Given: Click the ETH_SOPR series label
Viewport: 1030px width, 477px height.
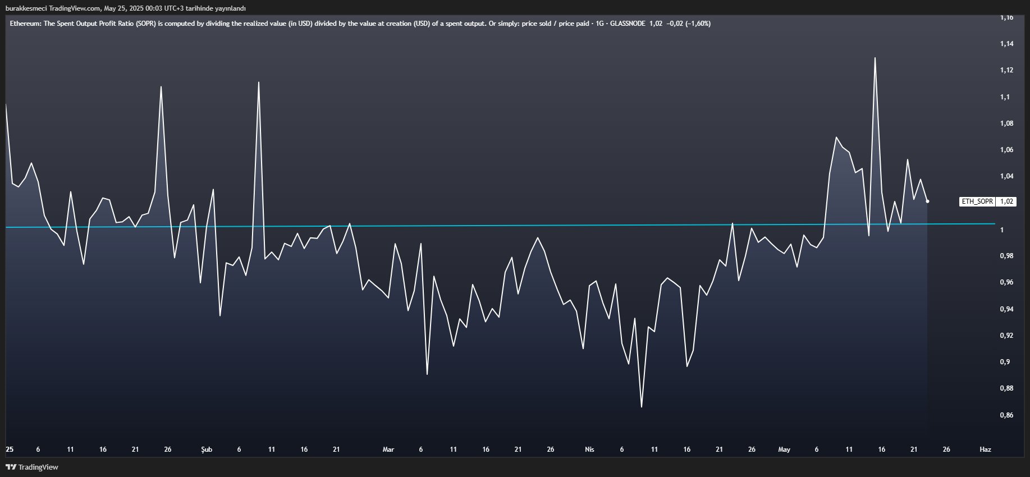Looking at the screenshot, I should click(977, 201).
